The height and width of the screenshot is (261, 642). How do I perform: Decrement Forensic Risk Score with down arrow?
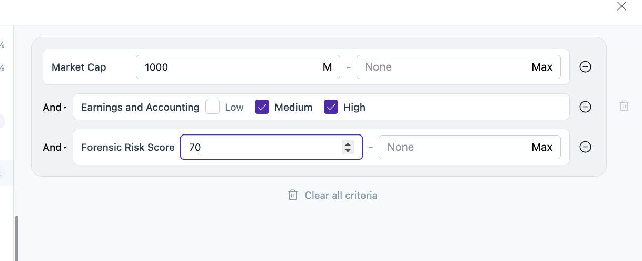[x=348, y=151]
